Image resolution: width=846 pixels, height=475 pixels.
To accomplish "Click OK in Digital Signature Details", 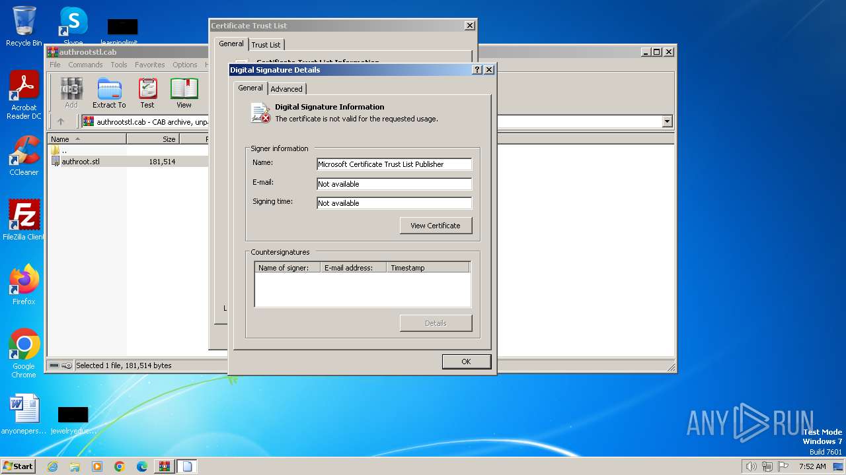I will pyautogui.click(x=466, y=362).
